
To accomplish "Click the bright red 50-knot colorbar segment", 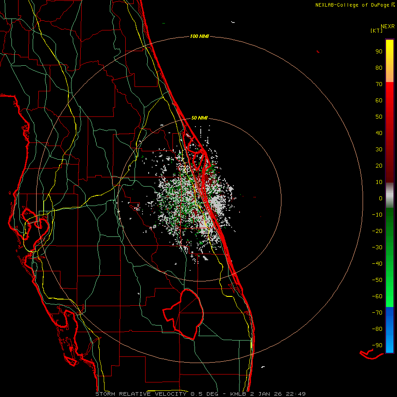I will [x=390, y=117].
